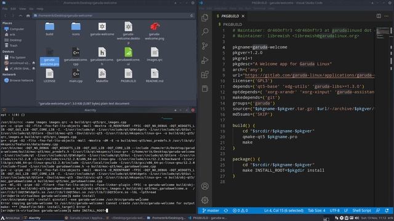
Task: Select the build folder
Action: 49,29
